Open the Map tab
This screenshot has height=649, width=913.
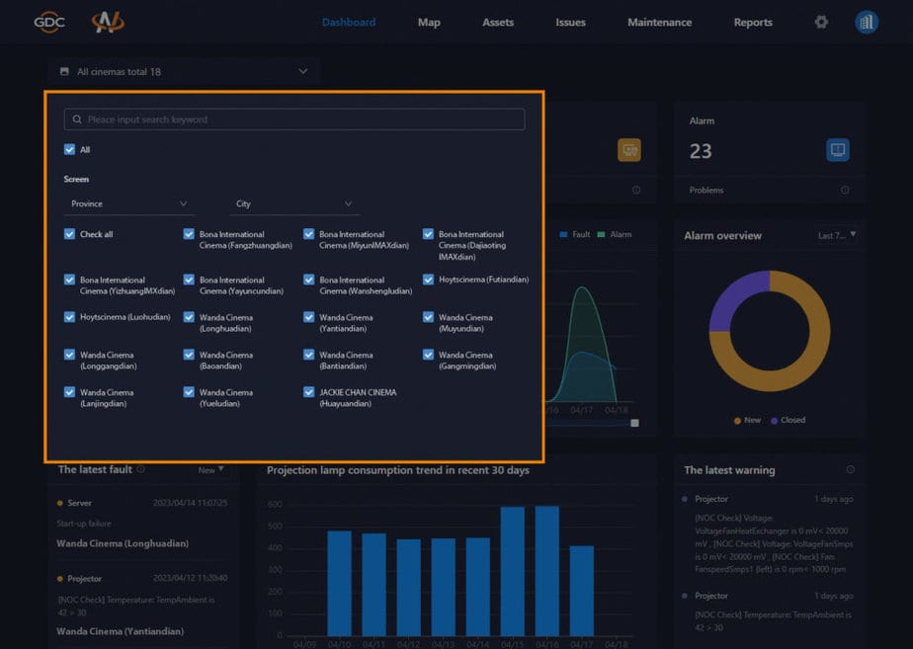429,22
